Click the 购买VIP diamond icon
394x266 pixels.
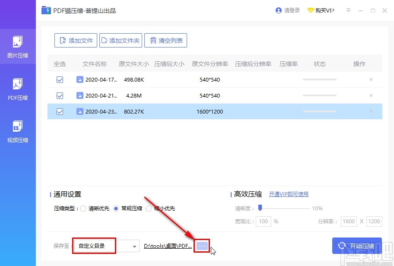(311, 10)
